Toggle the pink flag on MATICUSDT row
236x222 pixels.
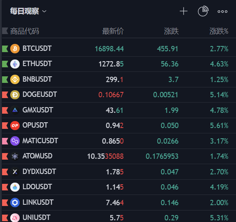coord(5,141)
